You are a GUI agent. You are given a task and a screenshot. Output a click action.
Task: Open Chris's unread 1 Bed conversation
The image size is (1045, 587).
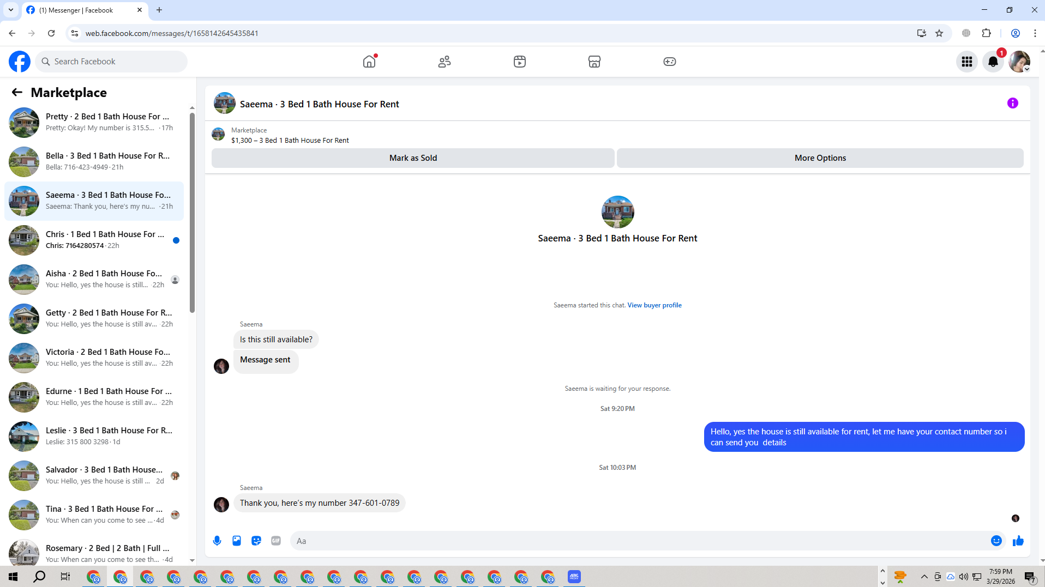point(94,240)
